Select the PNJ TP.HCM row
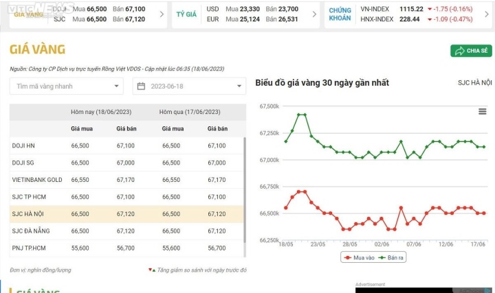Image resolution: width=495 pixels, height=293 pixels. click(126, 248)
